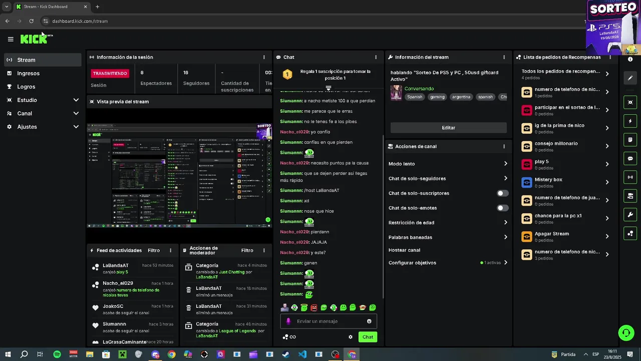Viewport: 641px width, 361px height.
Task: Click the Editar button
Action: click(x=448, y=128)
